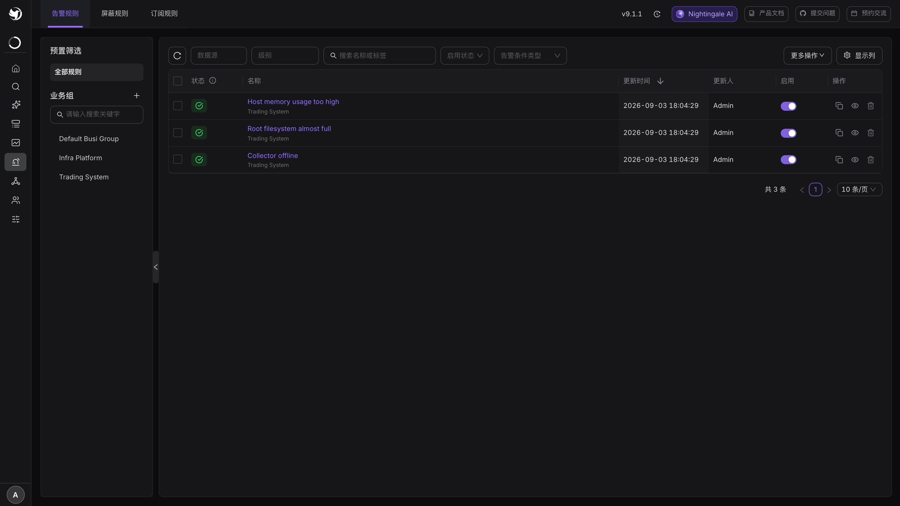The width and height of the screenshot is (900, 506).
Task: Open the 级别 severity filter
Action: coord(285,56)
